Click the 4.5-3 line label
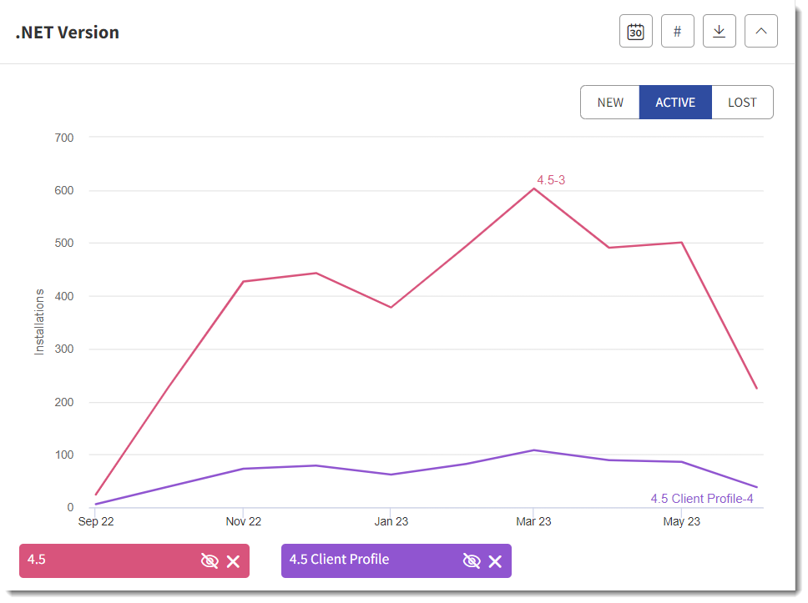The image size is (808, 603). [551, 180]
